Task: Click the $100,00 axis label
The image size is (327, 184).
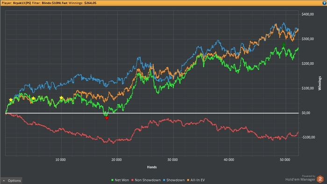Action: pyautogui.click(x=307, y=88)
